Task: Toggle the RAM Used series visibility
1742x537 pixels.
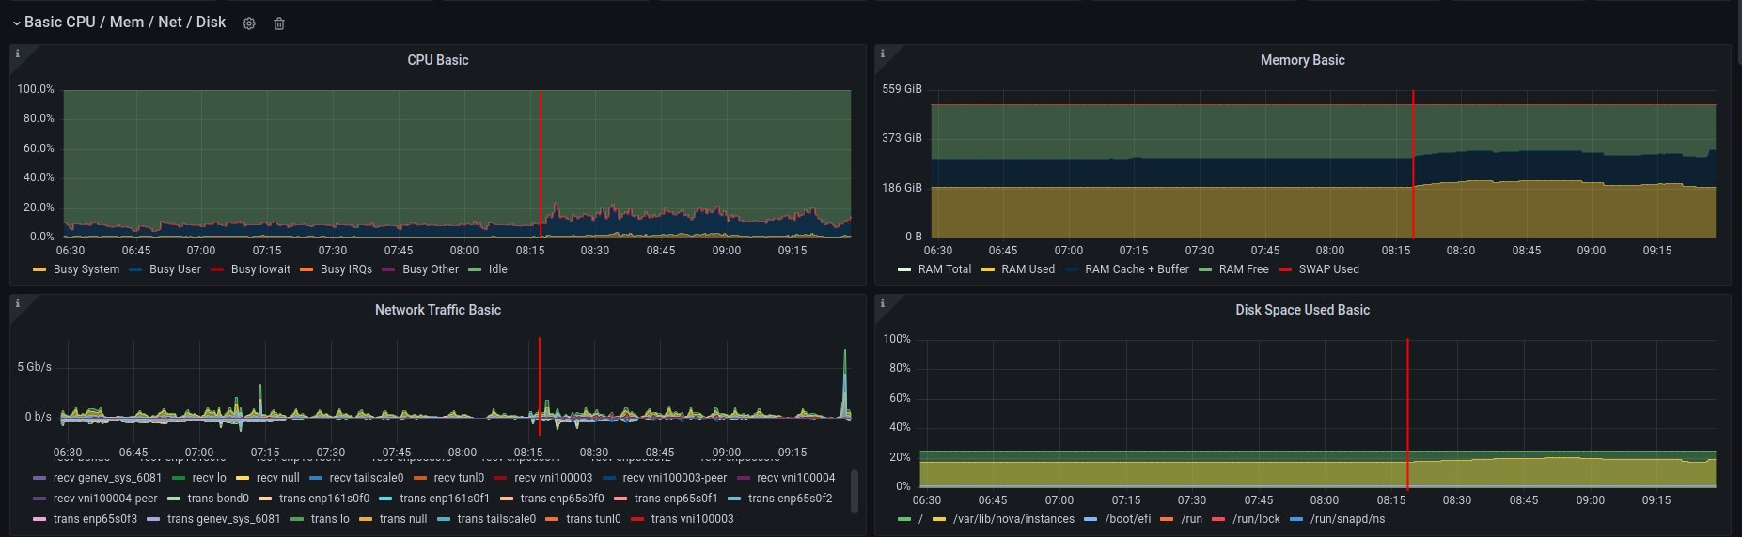Action: click(1028, 269)
